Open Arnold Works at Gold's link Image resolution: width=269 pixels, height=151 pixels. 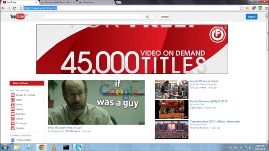204,81
